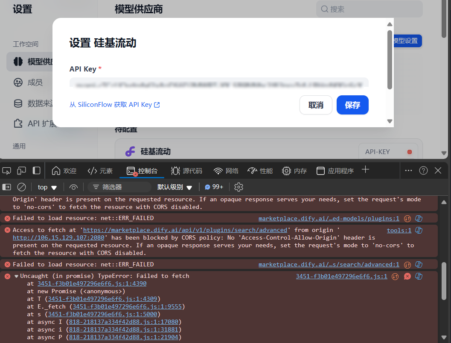This screenshot has width=451, height=343.
Task: Click the network request icon on the plugins:1 row
Action: pyautogui.click(x=407, y=219)
